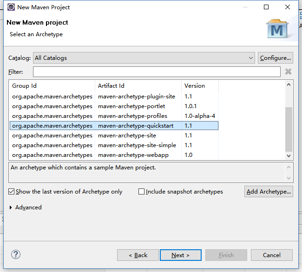Viewport: 302px width, 272px height.
Task: Click version 1.0-alpha-4 cell
Action: point(200,116)
